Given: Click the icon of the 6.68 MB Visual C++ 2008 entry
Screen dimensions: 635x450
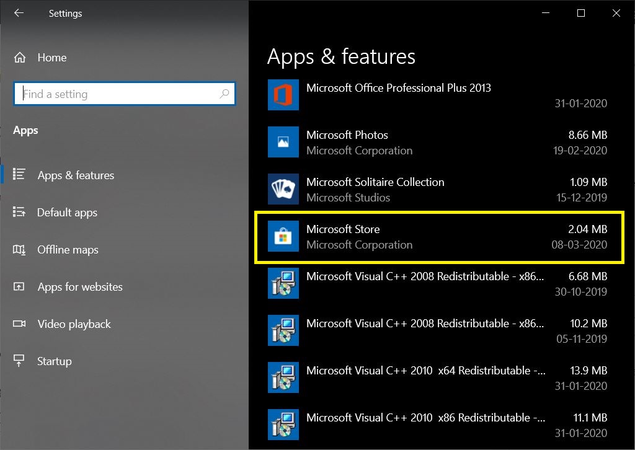Looking at the screenshot, I should coord(283,283).
